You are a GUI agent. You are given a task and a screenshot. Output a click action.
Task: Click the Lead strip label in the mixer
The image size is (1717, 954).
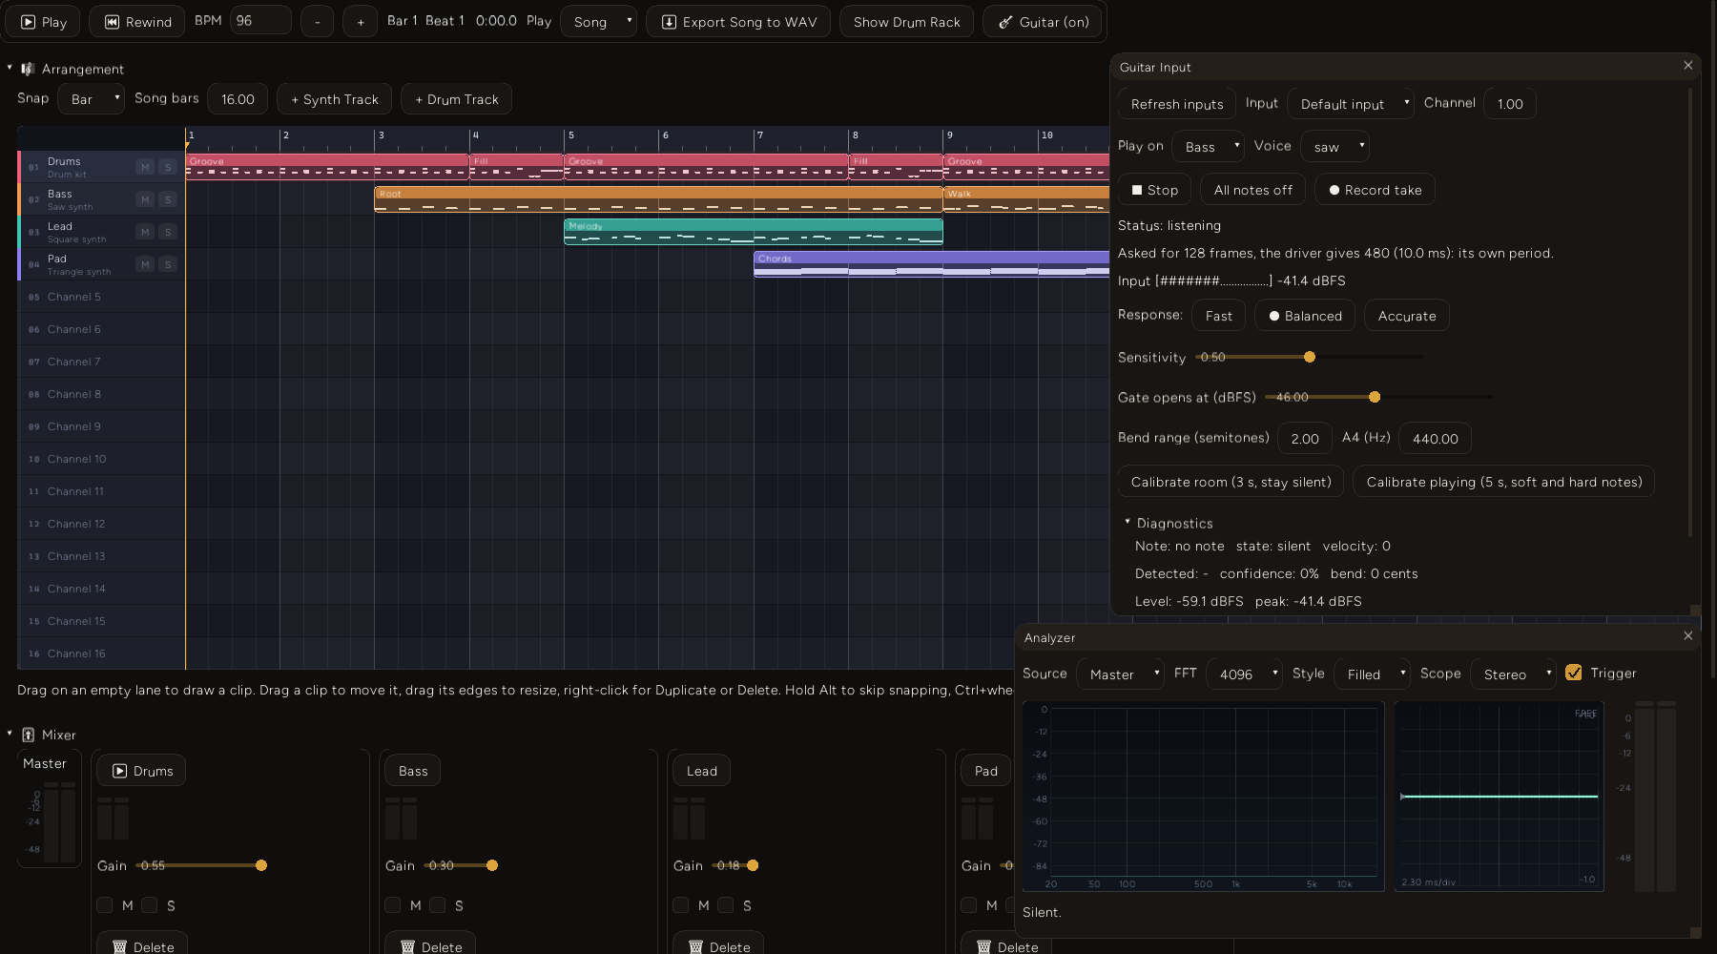[701, 770]
